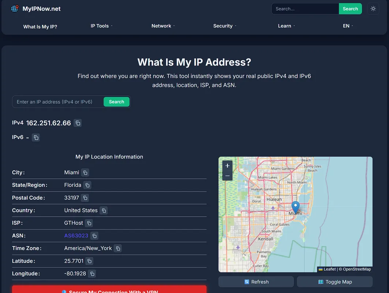Click the blue location pin on Miami
Viewport: 389px width, 293px height.
pyautogui.click(x=295, y=207)
